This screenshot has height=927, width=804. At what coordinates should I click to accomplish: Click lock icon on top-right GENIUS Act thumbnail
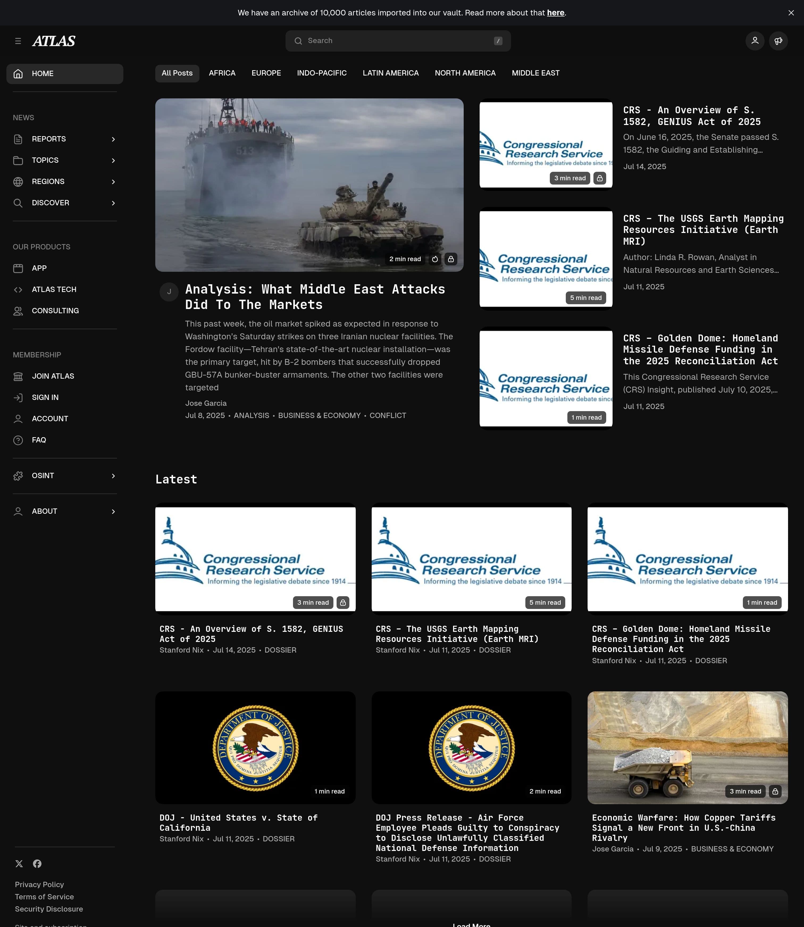tap(599, 178)
